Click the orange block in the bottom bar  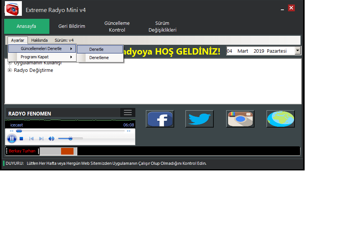pos(67,151)
